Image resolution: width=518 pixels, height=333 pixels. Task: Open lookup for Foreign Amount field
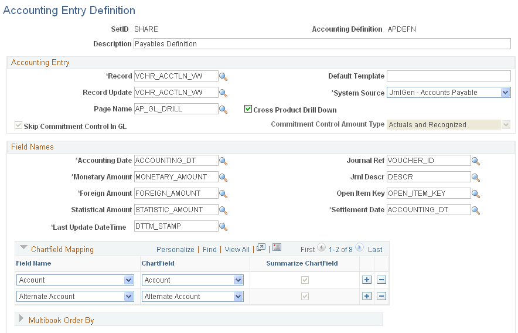[x=223, y=194]
